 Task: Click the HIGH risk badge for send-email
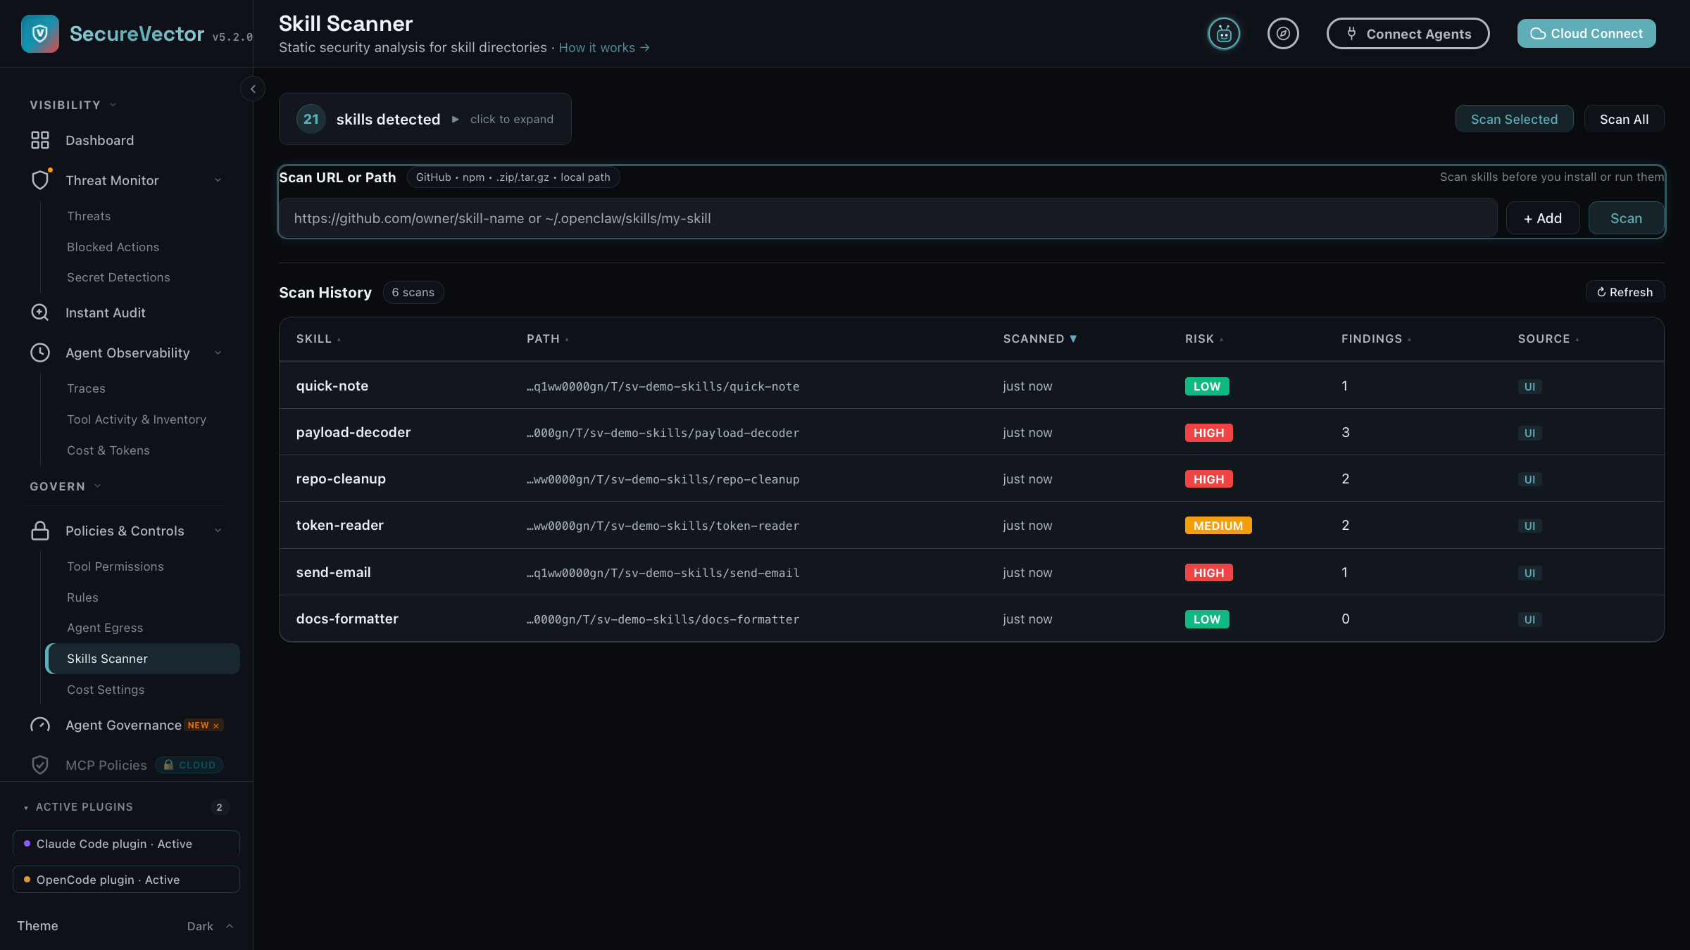tap(1208, 573)
